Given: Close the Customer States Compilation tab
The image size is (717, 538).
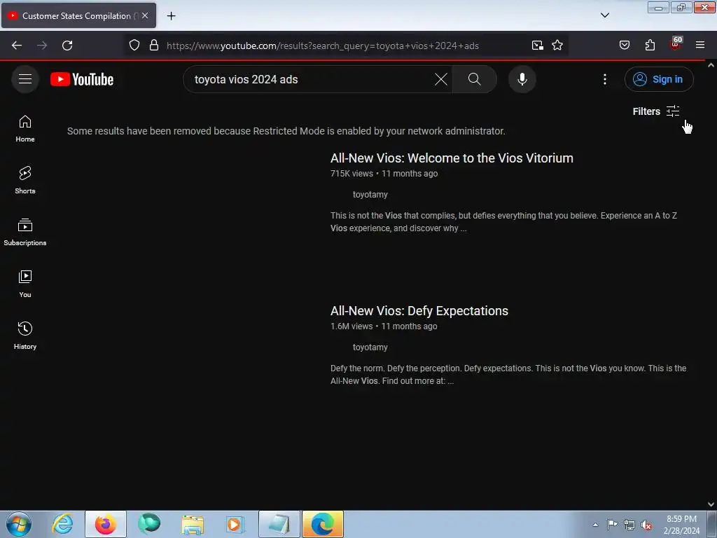Looking at the screenshot, I should click(145, 15).
